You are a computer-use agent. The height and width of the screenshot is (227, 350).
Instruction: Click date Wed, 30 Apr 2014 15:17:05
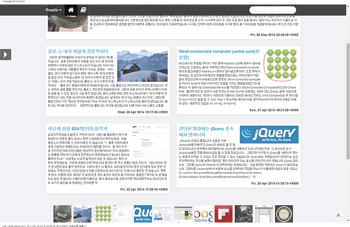pos(142,112)
